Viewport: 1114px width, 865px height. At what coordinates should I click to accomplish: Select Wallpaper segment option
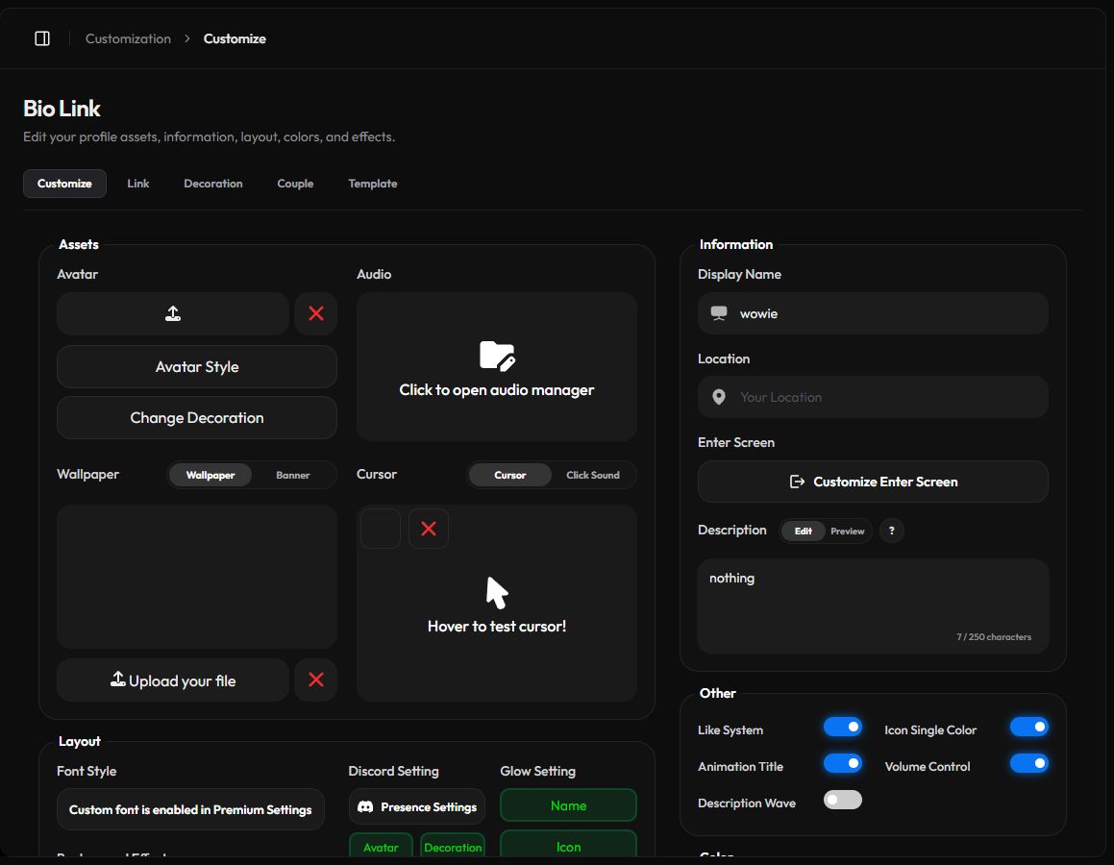point(210,475)
